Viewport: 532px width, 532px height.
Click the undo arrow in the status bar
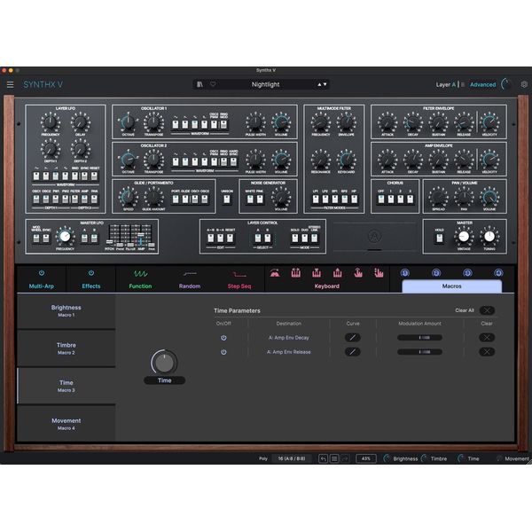[323, 458]
